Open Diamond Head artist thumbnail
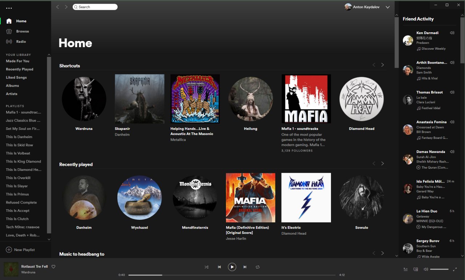This screenshot has height=280, width=465. pos(361,99)
